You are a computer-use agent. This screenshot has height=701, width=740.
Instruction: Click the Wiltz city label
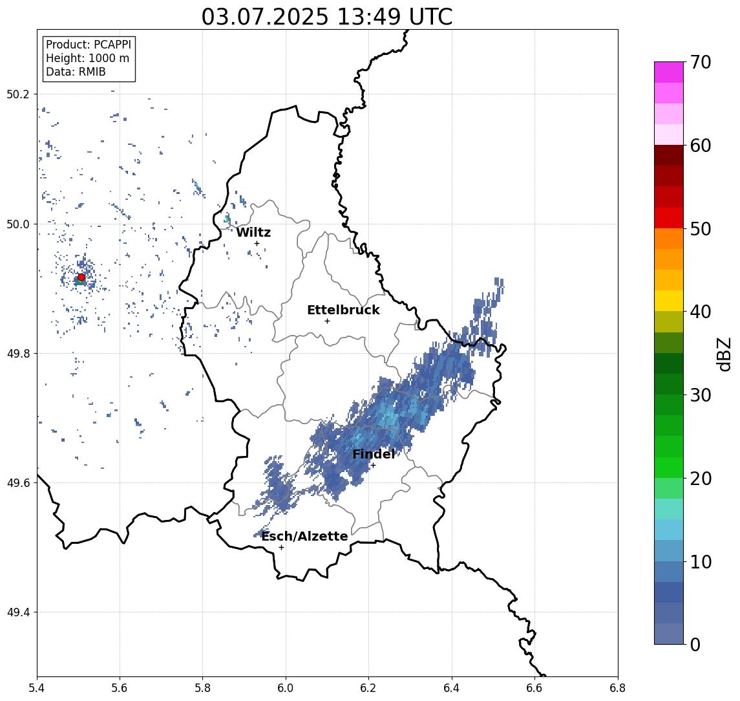253,232
